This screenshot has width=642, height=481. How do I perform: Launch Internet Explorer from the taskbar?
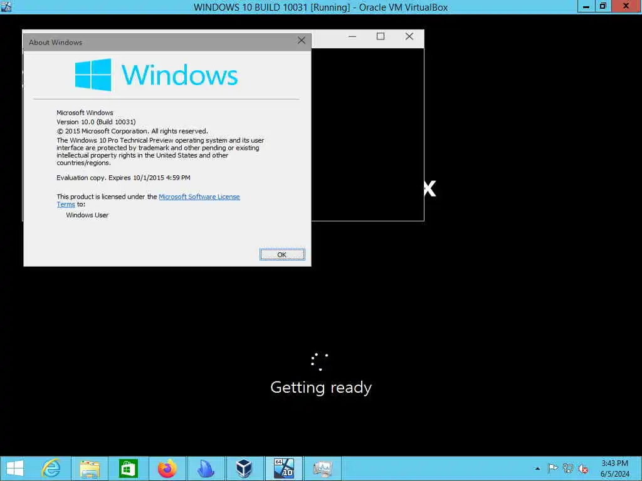tap(51, 468)
